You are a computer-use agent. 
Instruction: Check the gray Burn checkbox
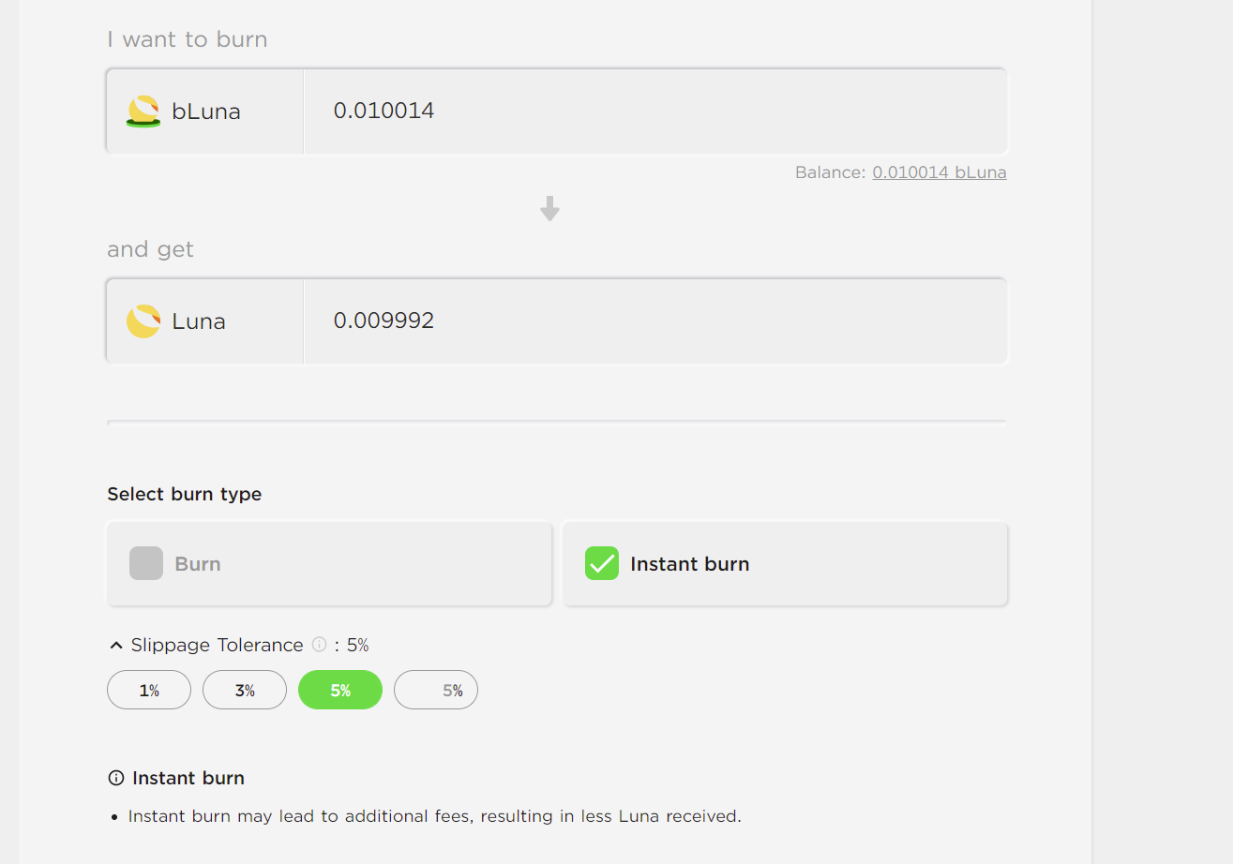coord(146,563)
